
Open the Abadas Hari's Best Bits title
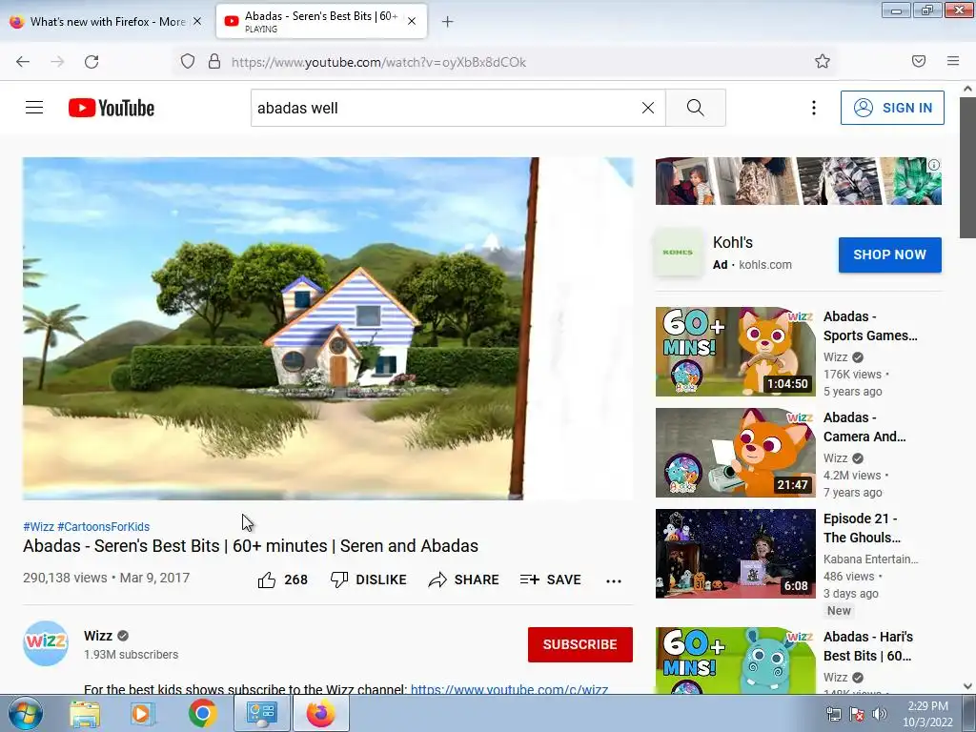click(x=867, y=646)
